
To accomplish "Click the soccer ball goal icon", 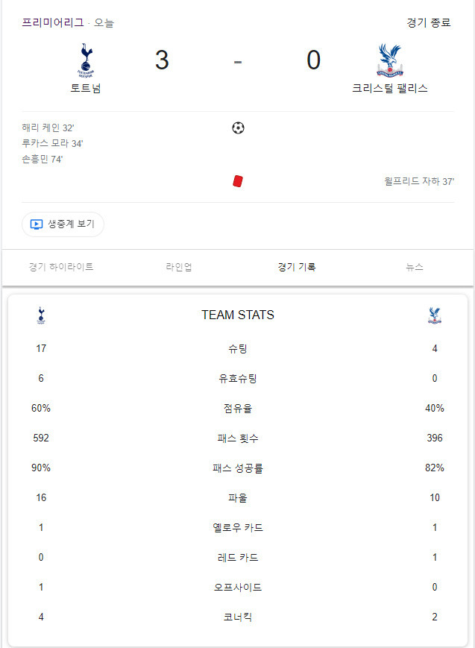I will click(238, 128).
